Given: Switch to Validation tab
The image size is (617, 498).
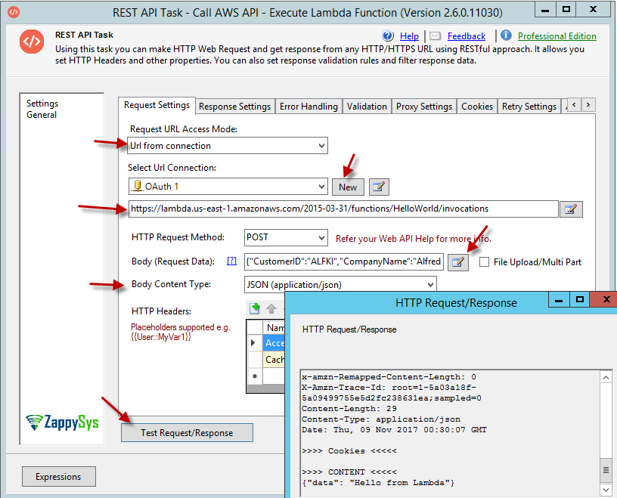Looking at the screenshot, I should [367, 107].
